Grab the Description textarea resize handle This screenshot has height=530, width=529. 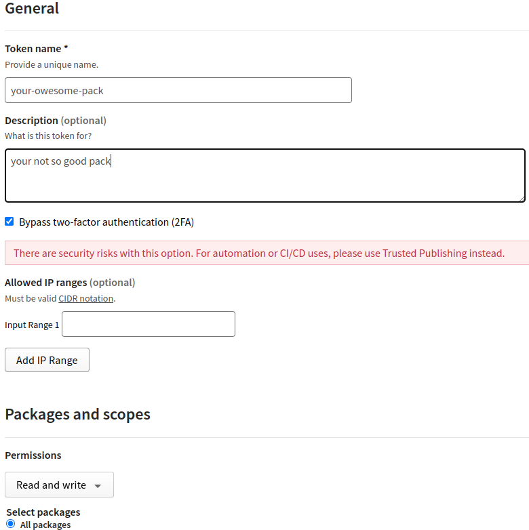click(x=522, y=199)
